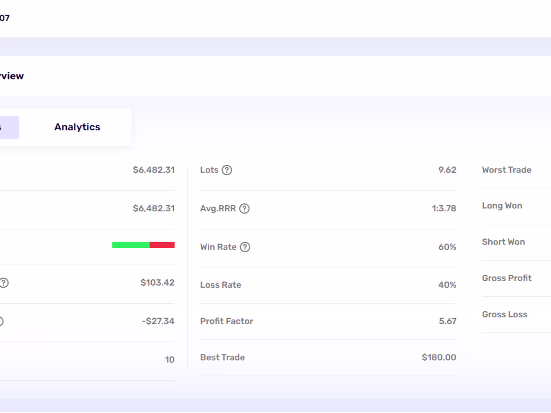Click the Worst Trade label
This screenshot has height=413, width=551.
(507, 170)
